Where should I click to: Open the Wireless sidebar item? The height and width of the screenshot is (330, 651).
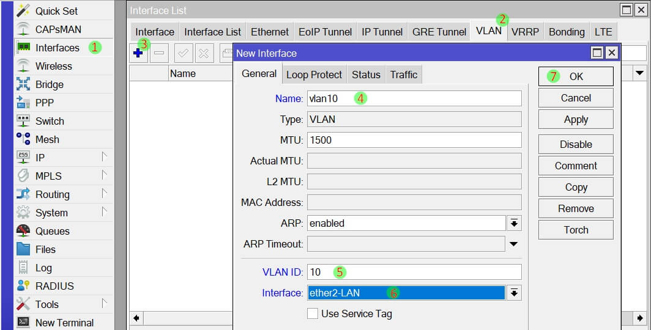coord(53,66)
